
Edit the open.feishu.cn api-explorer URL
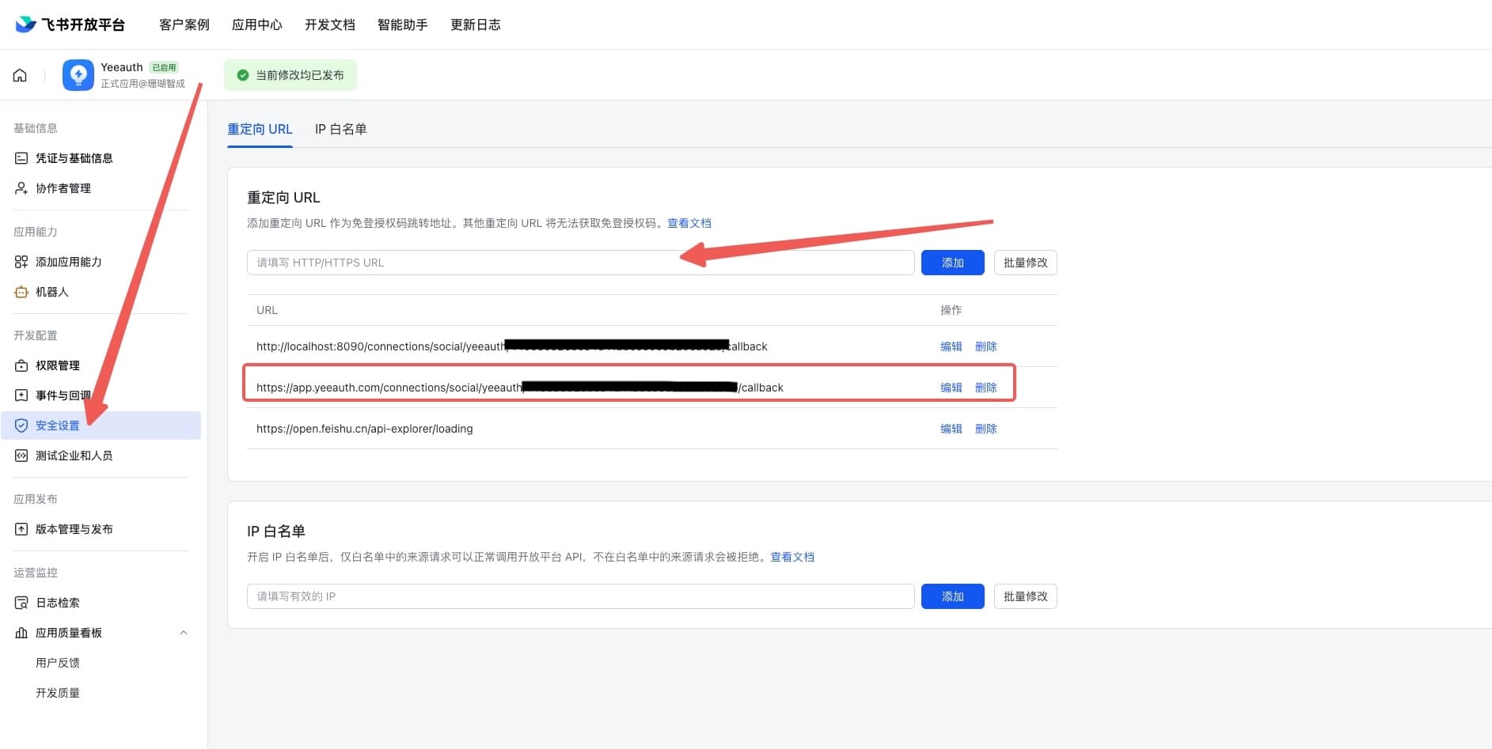click(951, 429)
